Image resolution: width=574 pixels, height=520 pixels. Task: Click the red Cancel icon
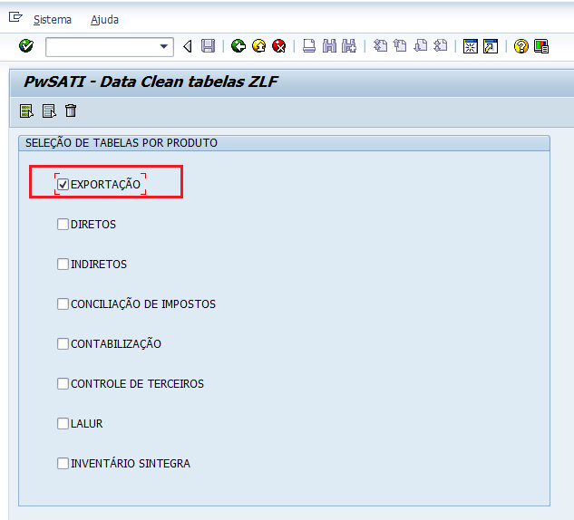click(278, 46)
